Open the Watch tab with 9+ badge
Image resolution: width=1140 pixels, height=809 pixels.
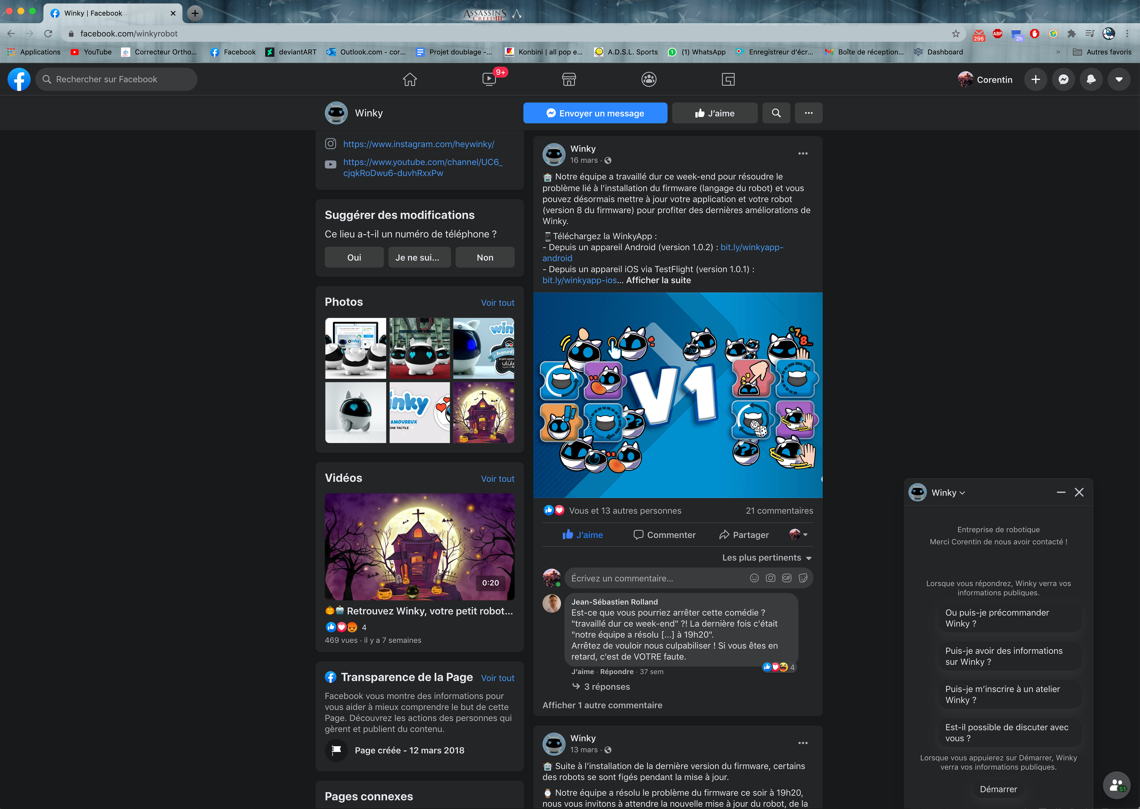click(x=489, y=79)
